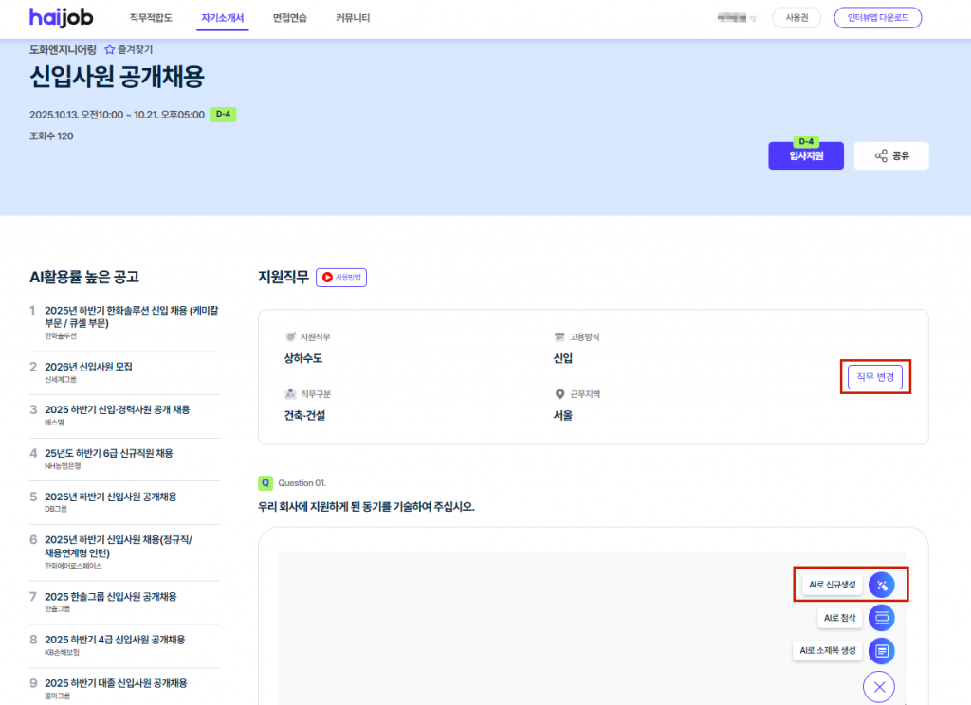Click the AI subtitle generation icon

click(881, 651)
